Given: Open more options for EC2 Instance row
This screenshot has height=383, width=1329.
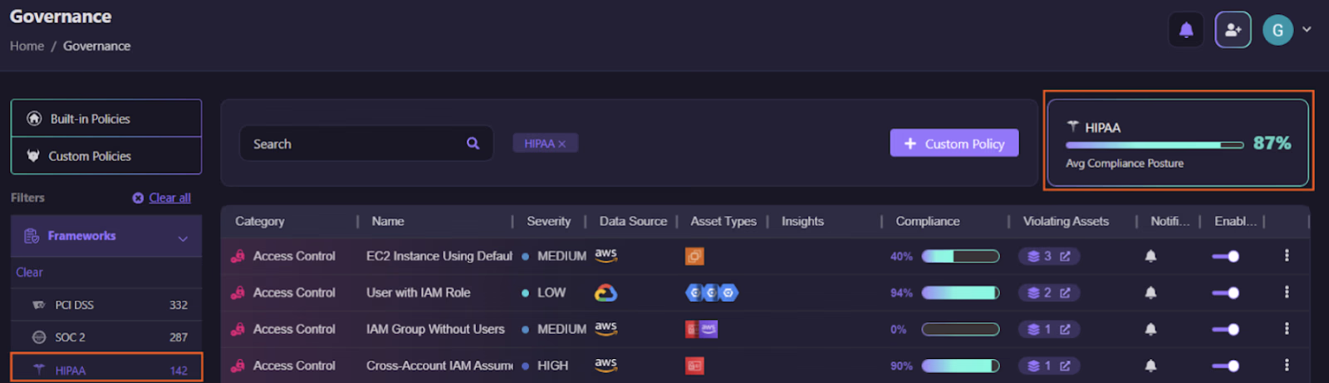Looking at the screenshot, I should coord(1287,255).
